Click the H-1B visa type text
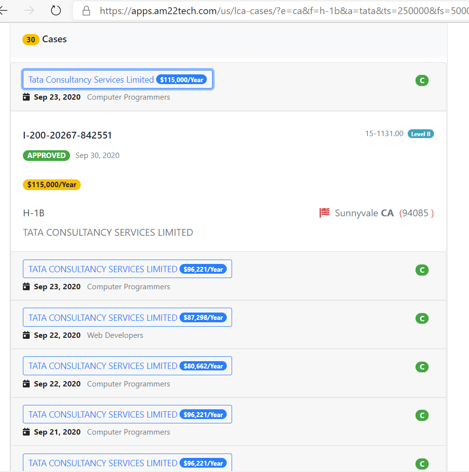The width and height of the screenshot is (469, 472). click(34, 213)
